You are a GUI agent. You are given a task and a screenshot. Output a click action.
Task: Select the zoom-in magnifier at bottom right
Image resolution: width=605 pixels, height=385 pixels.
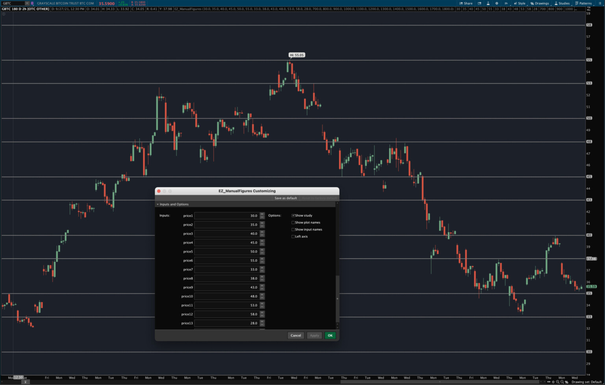[558, 382]
